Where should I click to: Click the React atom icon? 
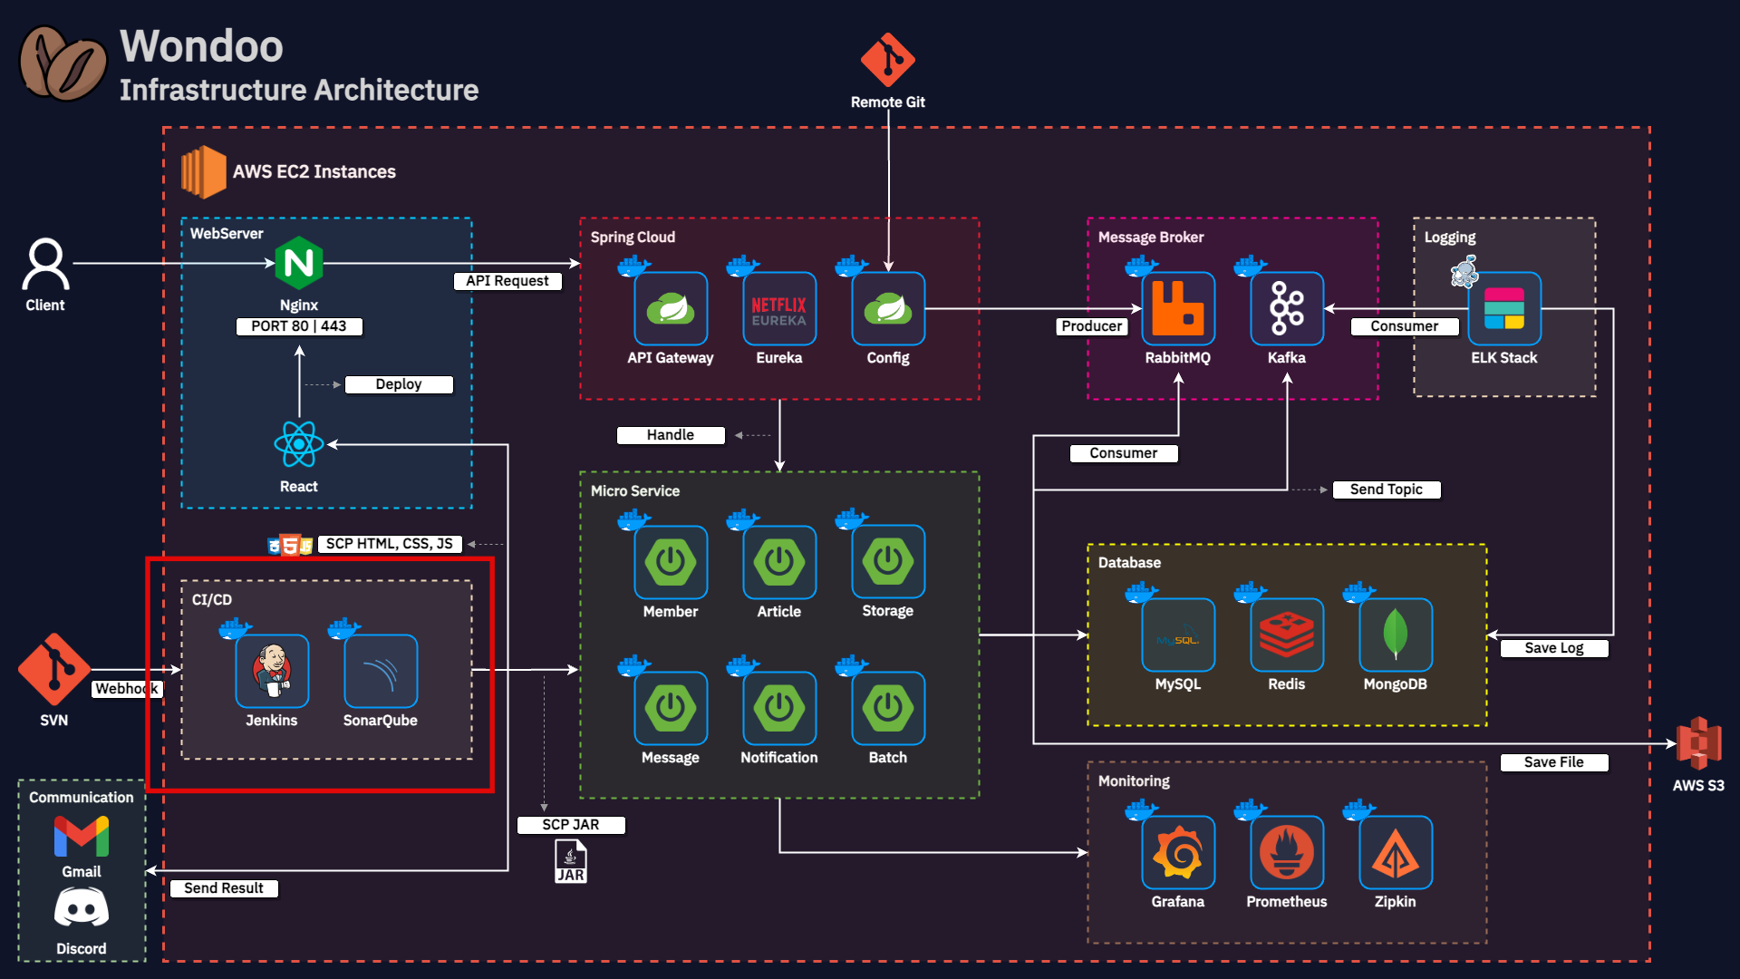point(299,444)
